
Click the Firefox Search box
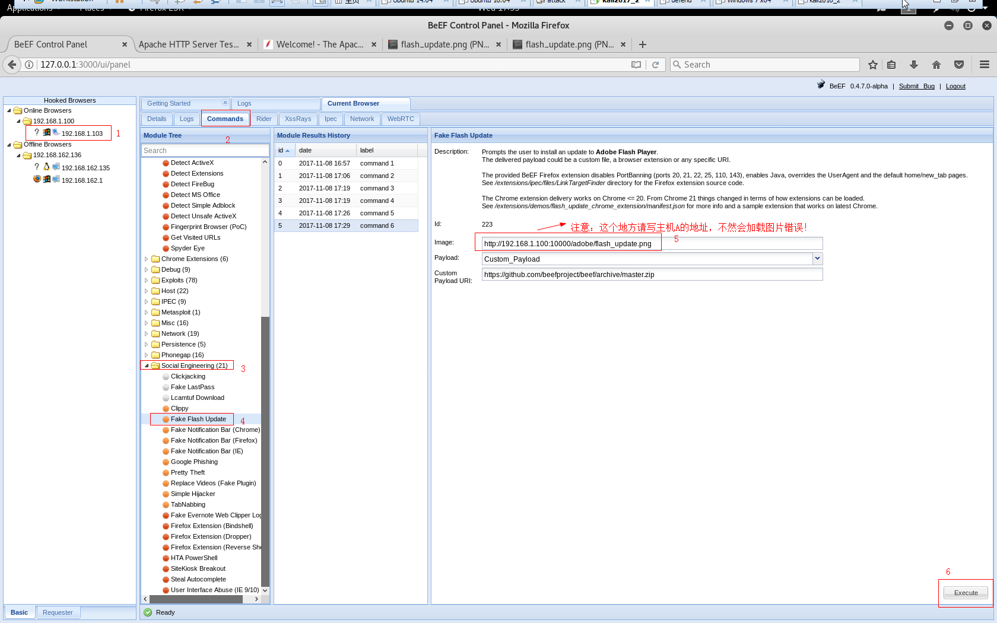click(764, 65)
